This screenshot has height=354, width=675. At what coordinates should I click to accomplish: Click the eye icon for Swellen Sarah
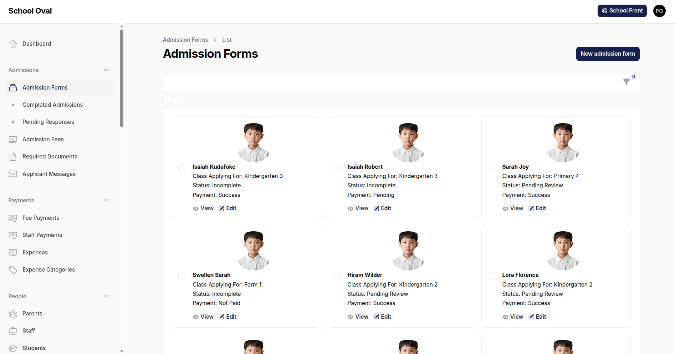196,317
